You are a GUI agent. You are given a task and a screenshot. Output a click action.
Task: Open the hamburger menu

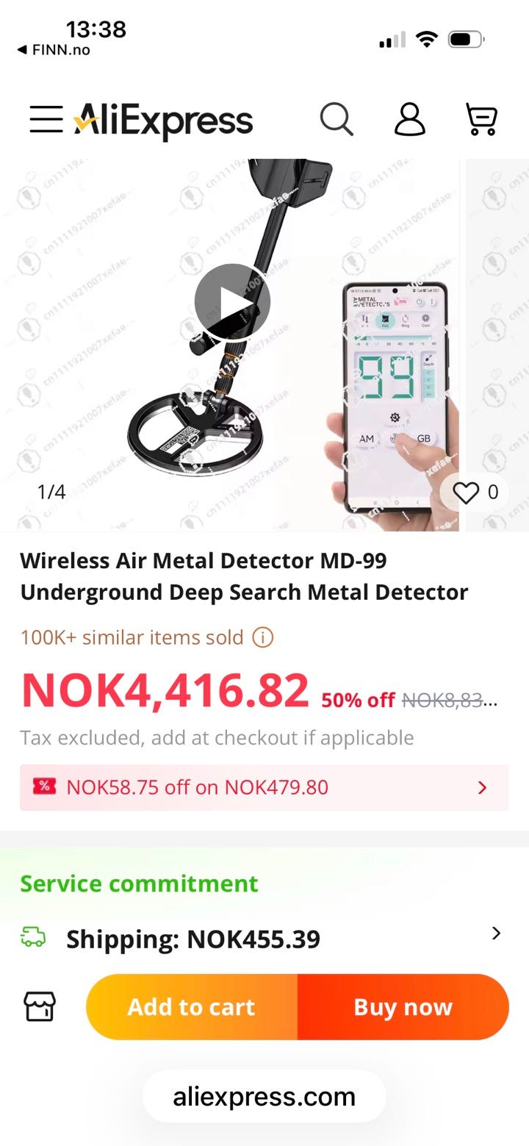point(46,119)
